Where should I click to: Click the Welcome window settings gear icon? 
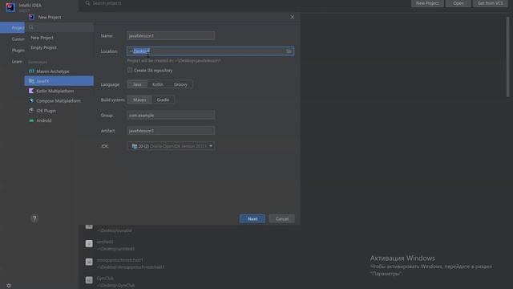click(9, 286)
